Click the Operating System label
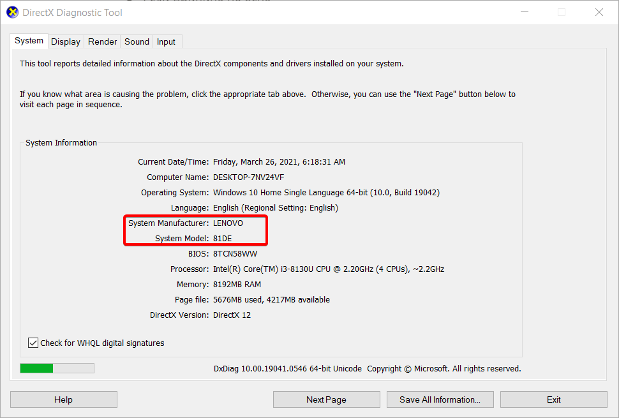This screenshot has height=418, width=619. 175,193
